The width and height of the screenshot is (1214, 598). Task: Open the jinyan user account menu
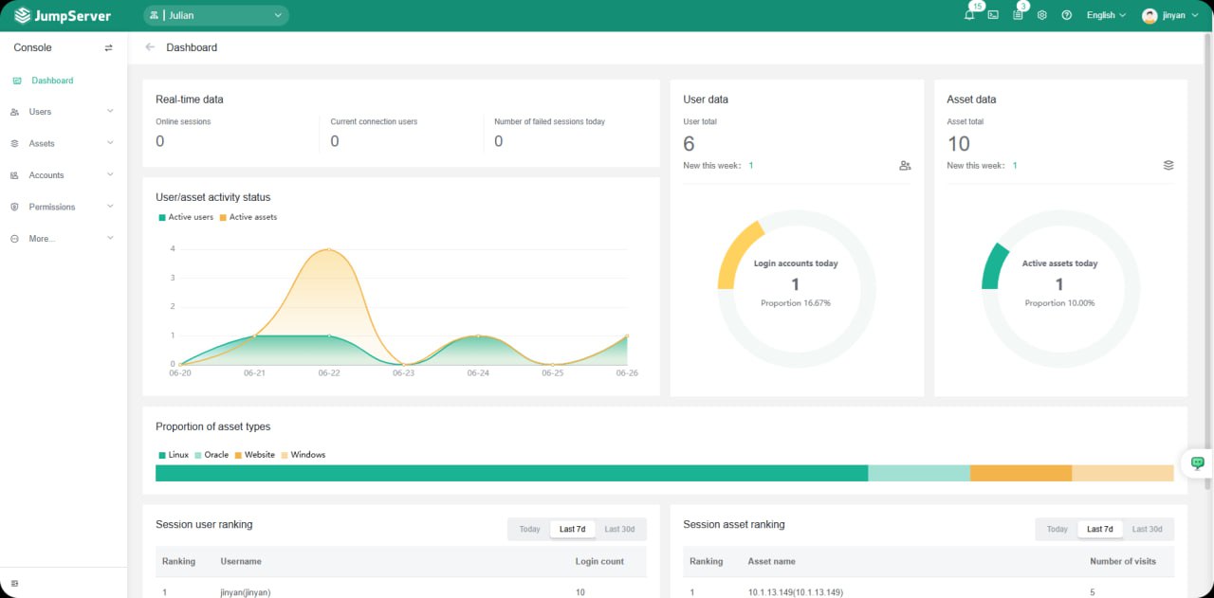click(x=1176, y=15)
